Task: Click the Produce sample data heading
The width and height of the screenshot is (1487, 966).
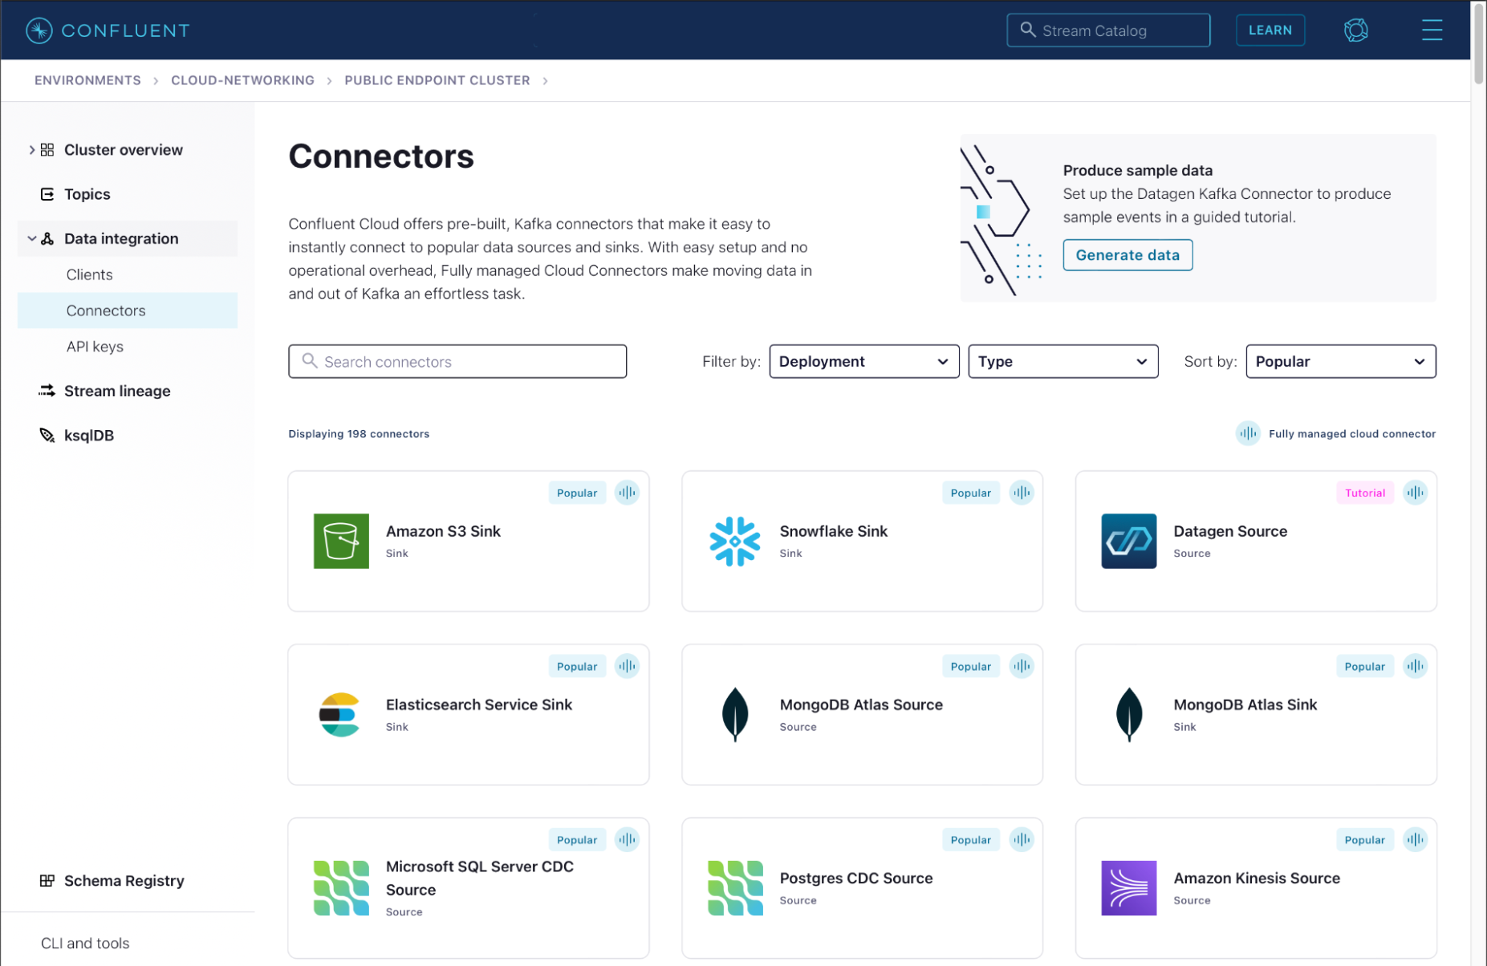Action: [x=1137, y=170]
